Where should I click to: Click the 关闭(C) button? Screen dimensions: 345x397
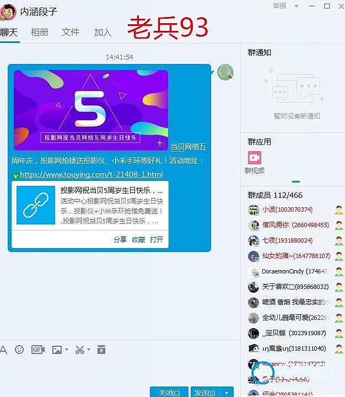point(169,393)
